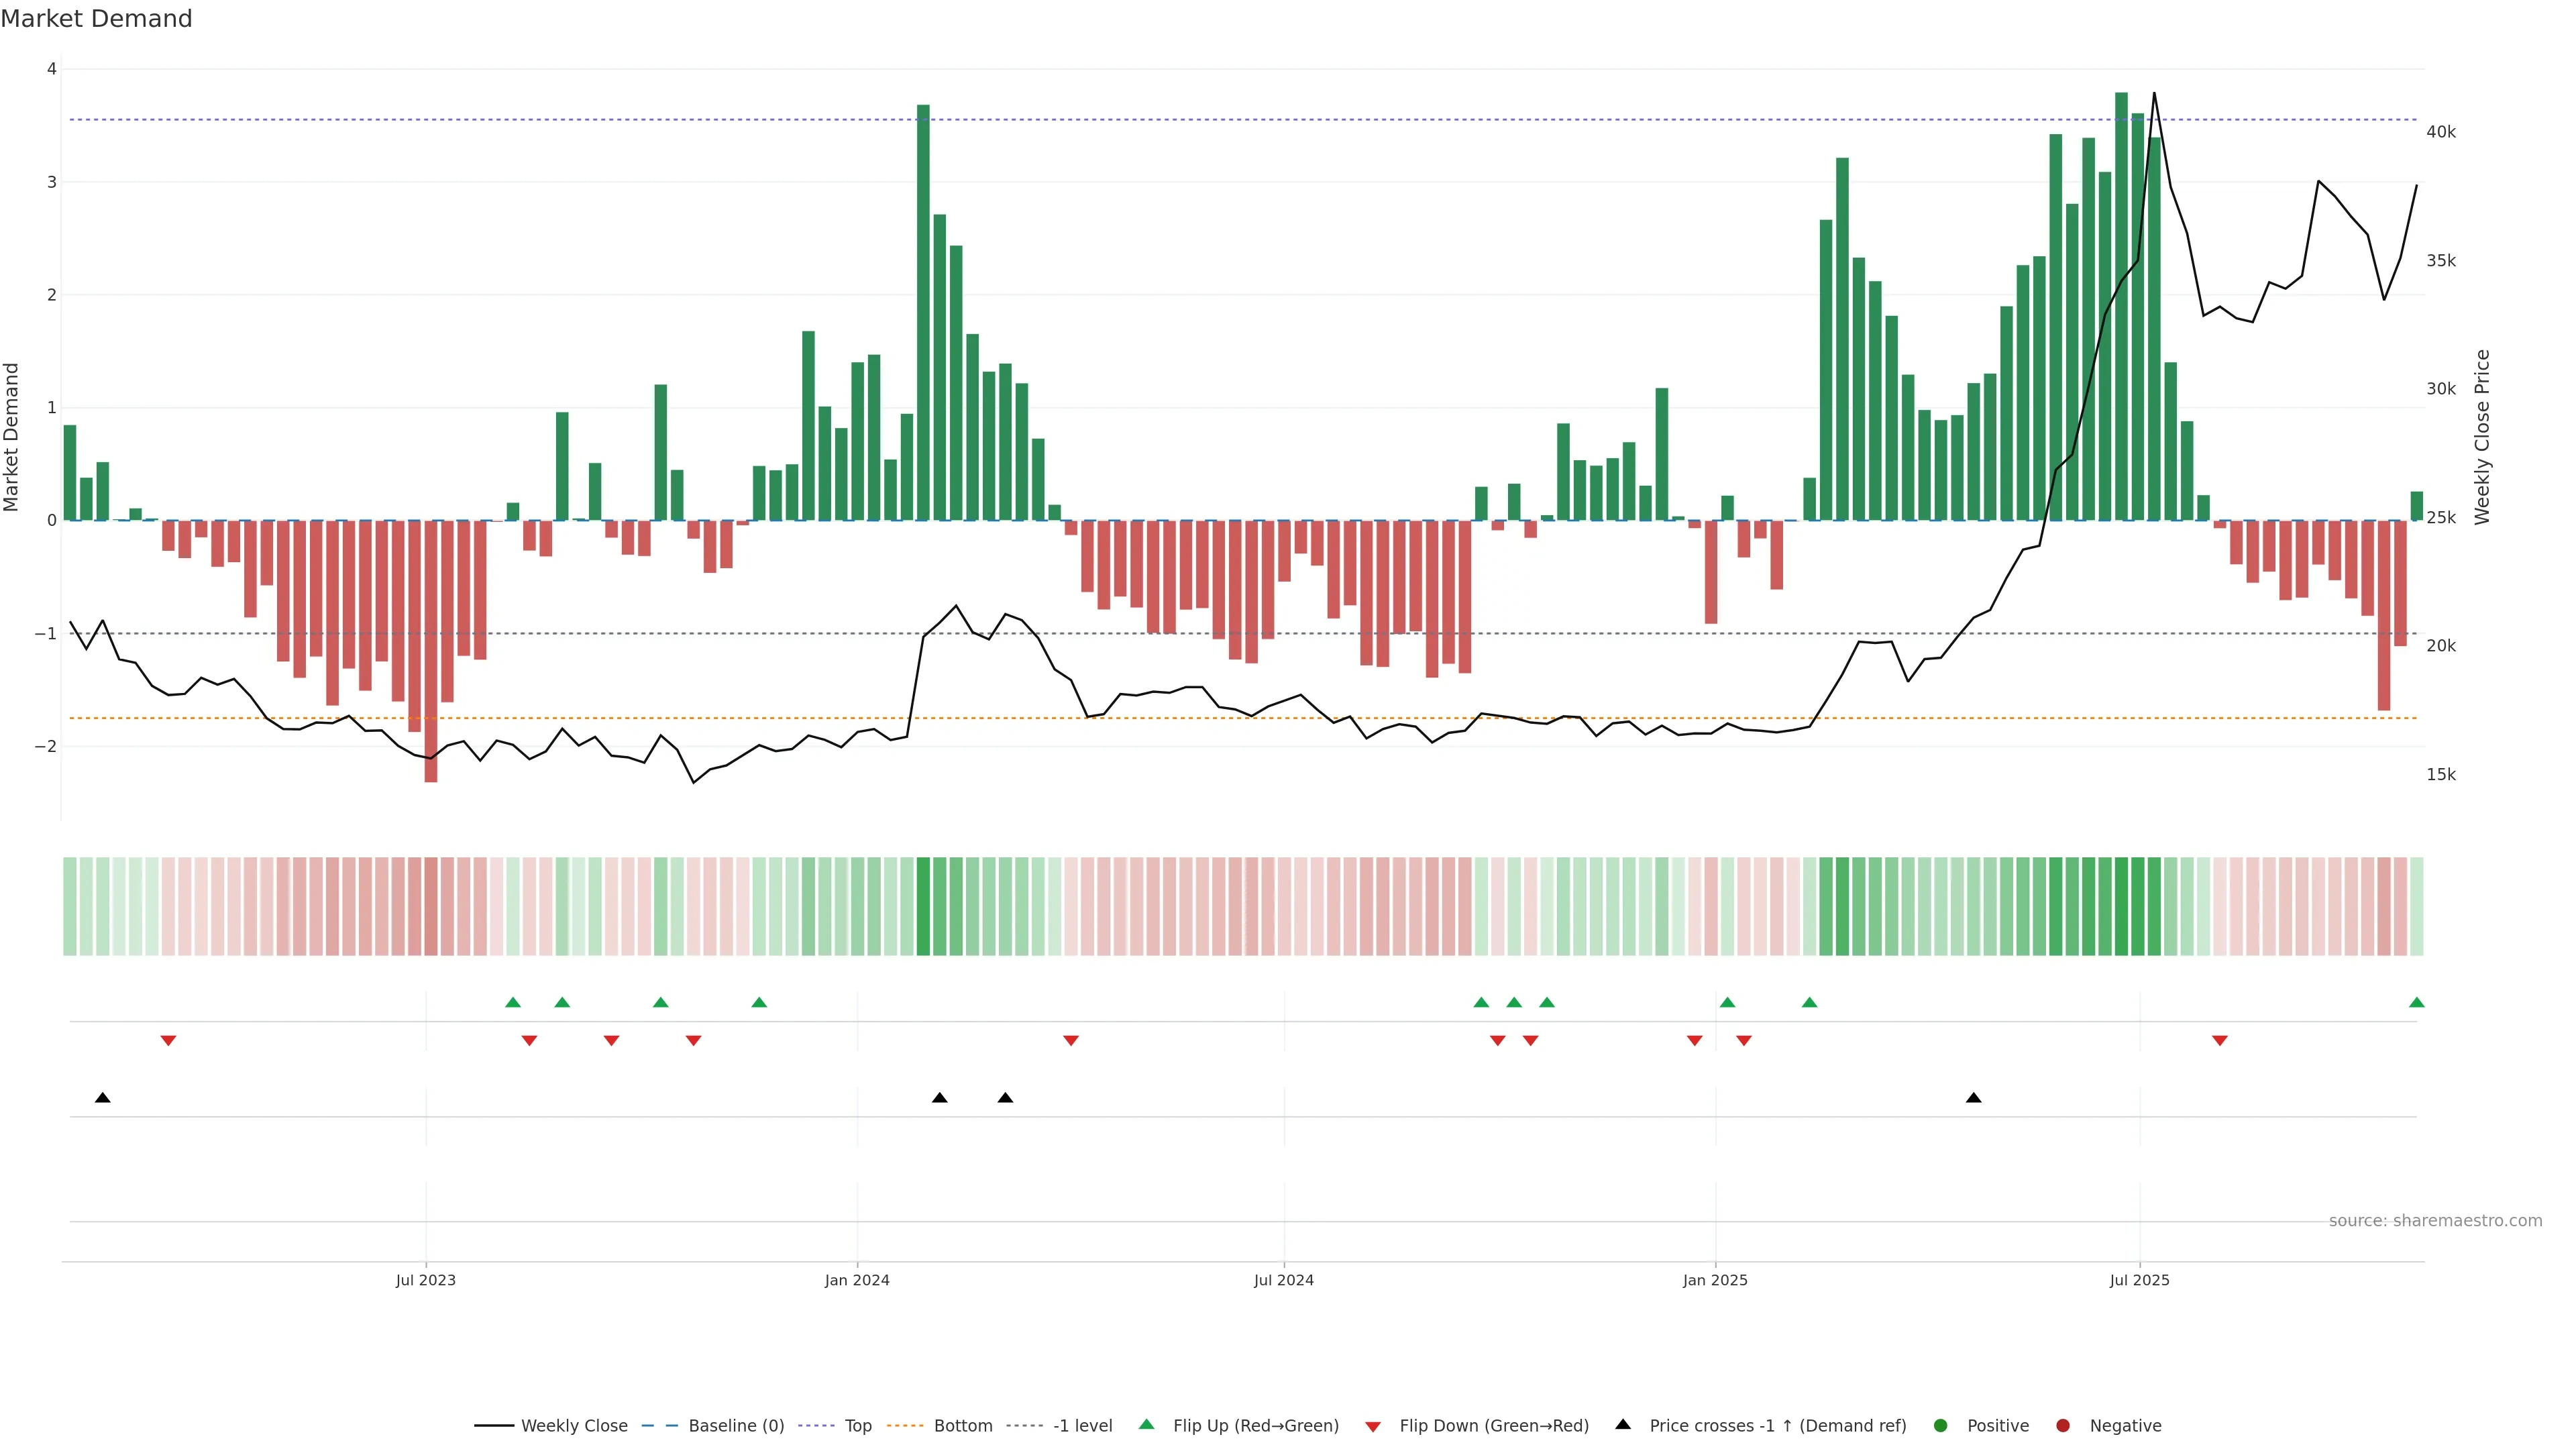The image size is (2576, 1449).
Task: Click the leftmost red flip-down marker
Action: [x=168, y=1041]
